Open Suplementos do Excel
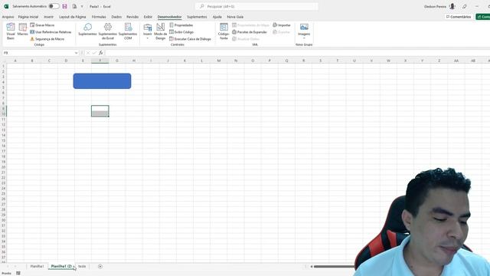The width and height of the screenshot is (490, 276). tap(107, 31)
